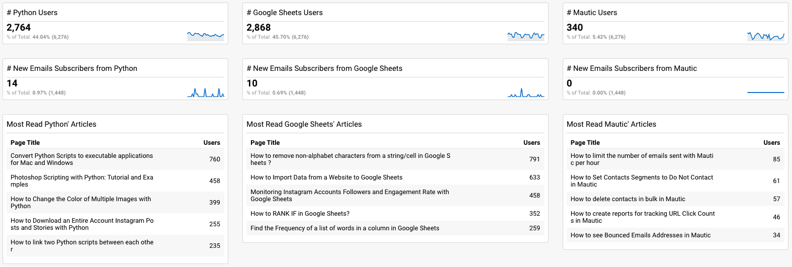Click the 57 users count cell

tap(776, 199)
